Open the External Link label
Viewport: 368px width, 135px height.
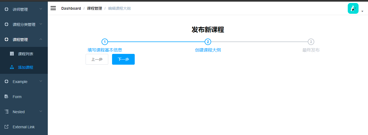[24, 127]
